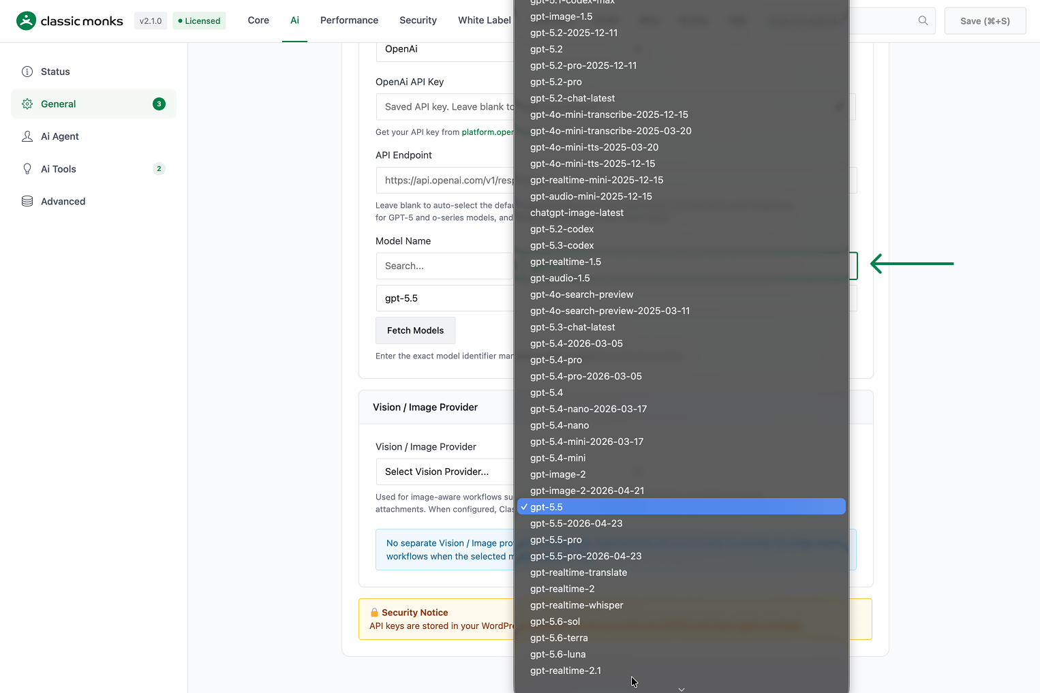This screenshot has height=693, width=1040.
Task: Select the gpt-5.6-luna model
Action: 682,654
